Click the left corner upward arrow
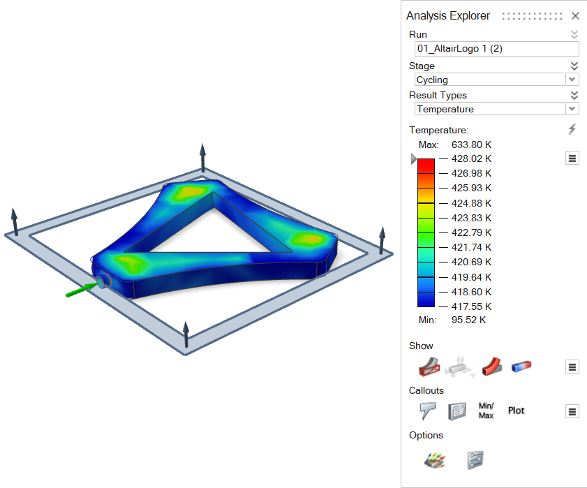The width and height of the screenshot is (587, 488). pyautogui.click(x=15, y=221)
